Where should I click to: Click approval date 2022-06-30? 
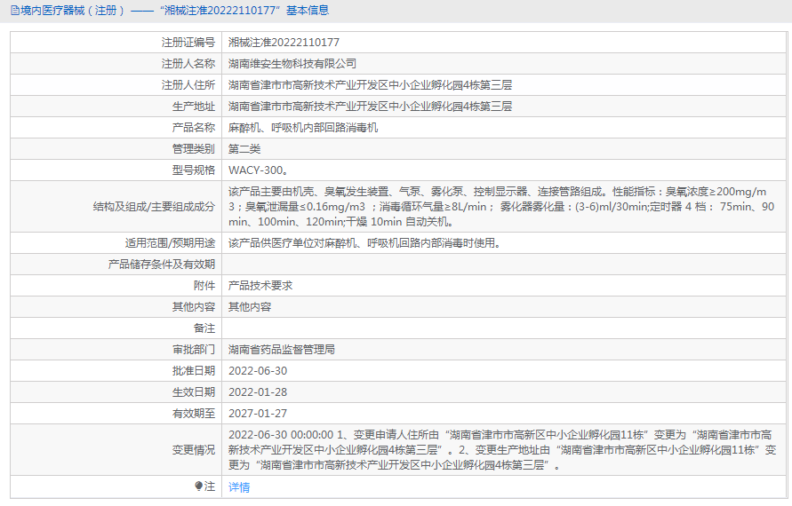(258, 371)
